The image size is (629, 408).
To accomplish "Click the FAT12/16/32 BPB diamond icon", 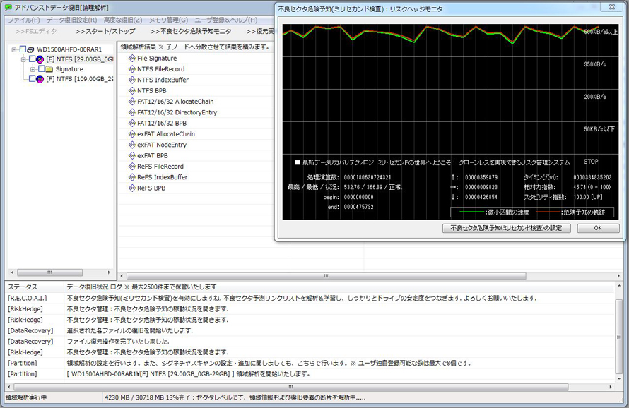I will 132,123.
